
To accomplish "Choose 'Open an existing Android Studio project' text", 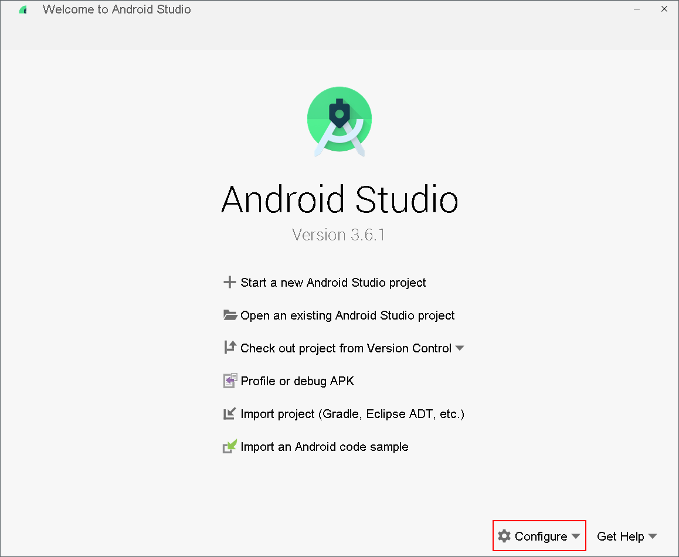I will pos(347,315).
